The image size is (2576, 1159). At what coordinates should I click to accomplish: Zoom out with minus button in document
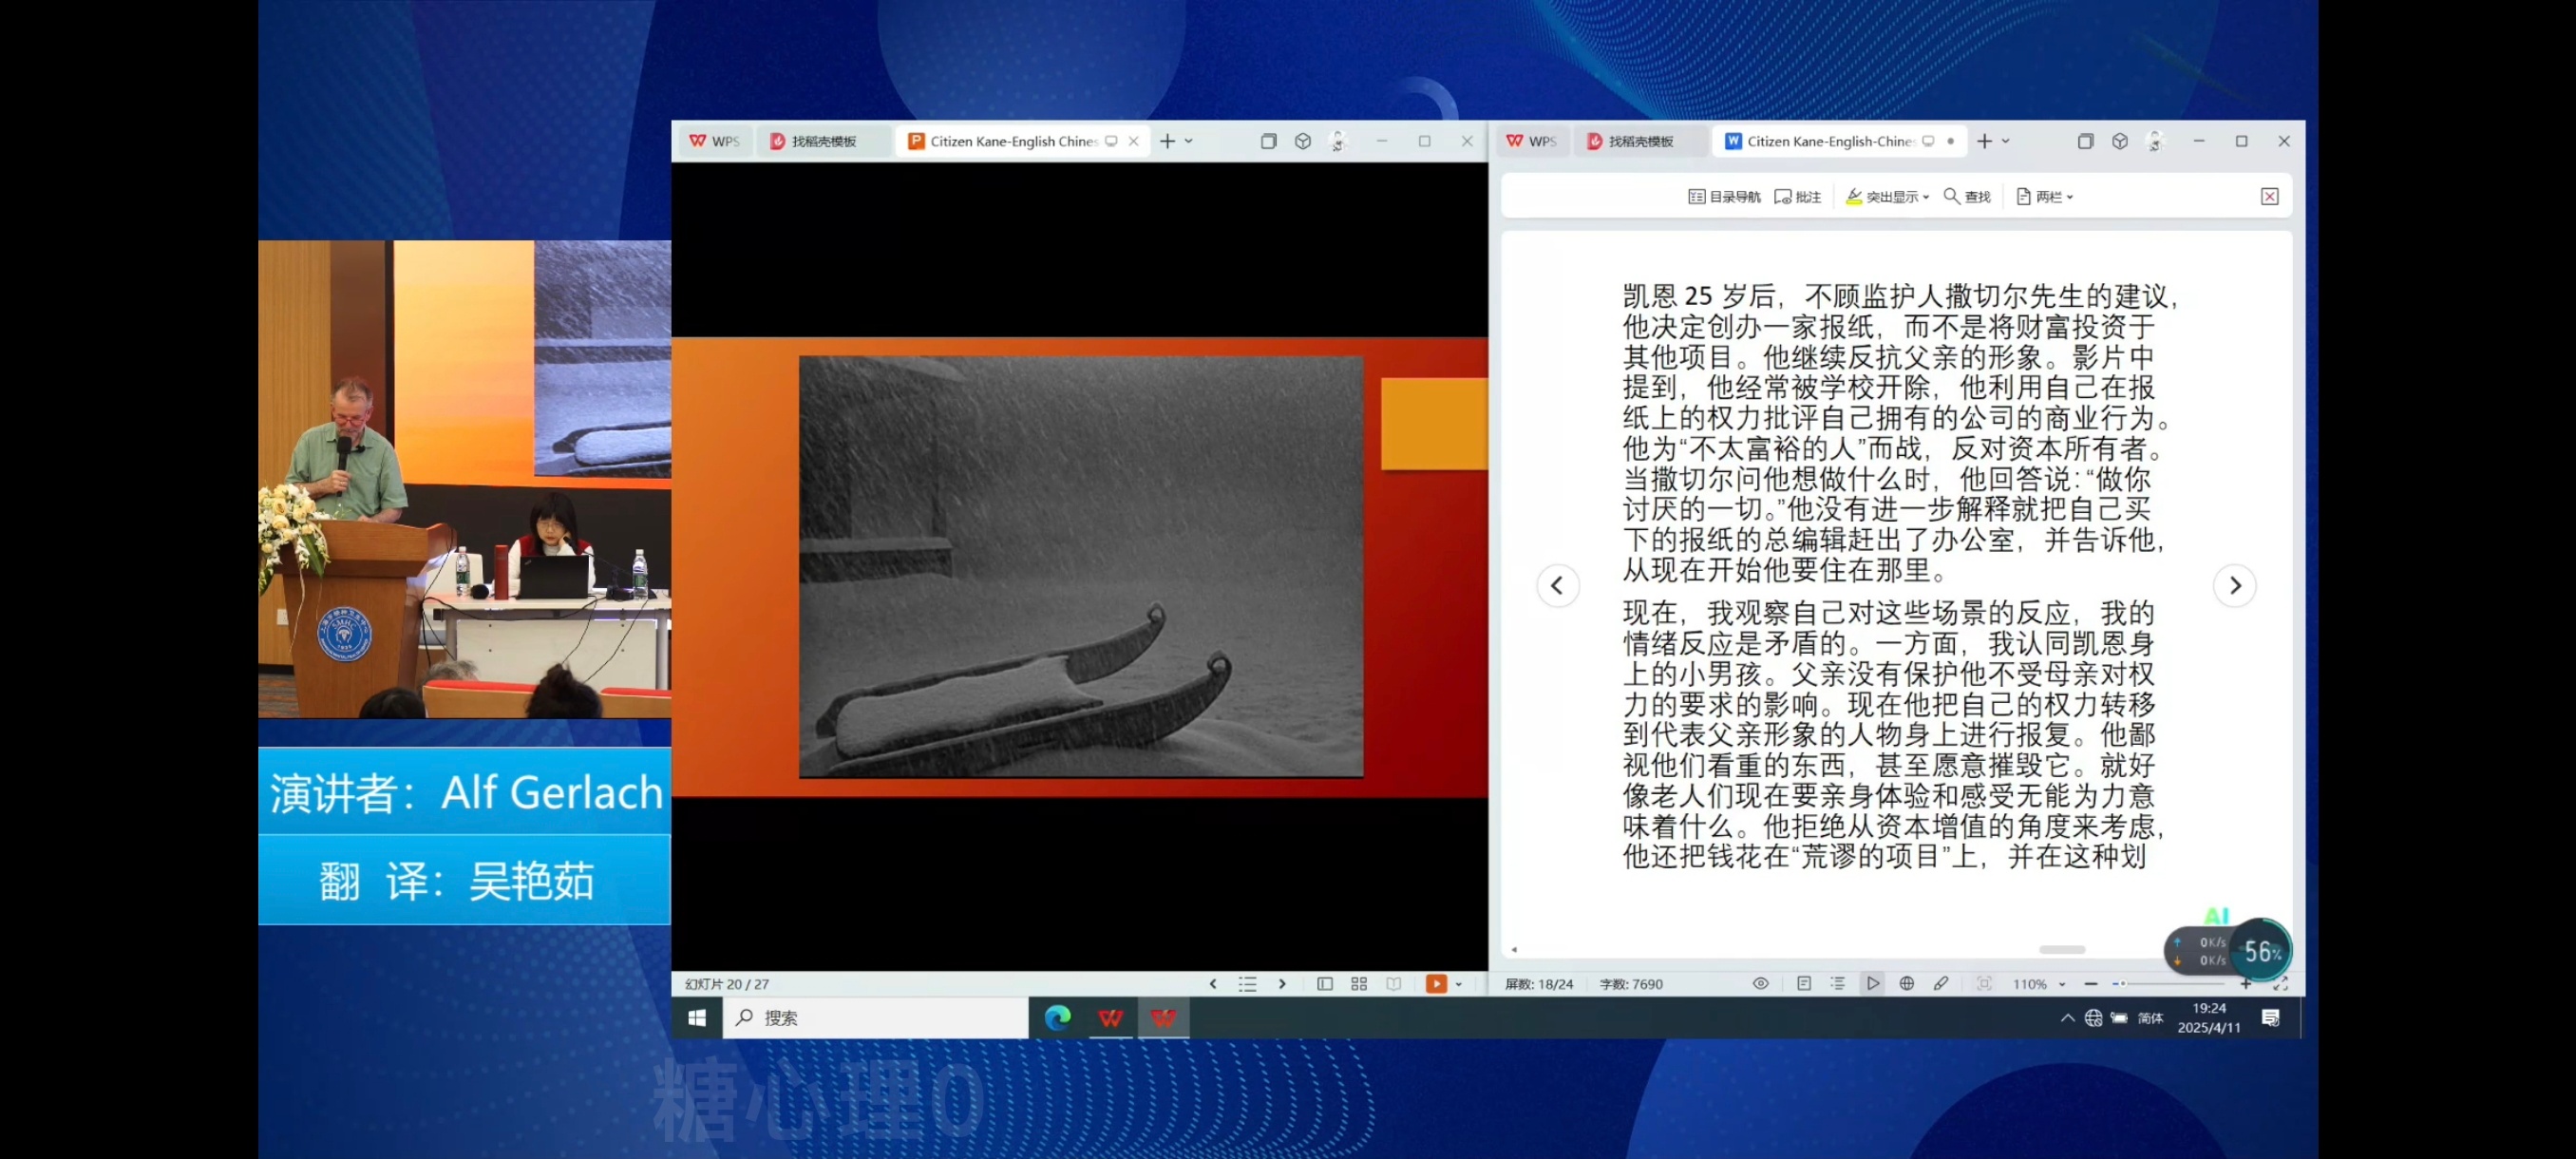pos(2091,985)
